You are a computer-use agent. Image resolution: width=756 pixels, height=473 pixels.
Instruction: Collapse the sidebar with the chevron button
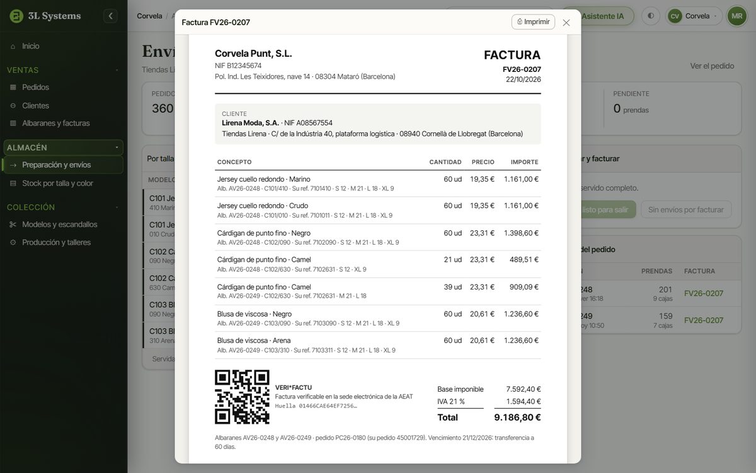pos(110,16)
